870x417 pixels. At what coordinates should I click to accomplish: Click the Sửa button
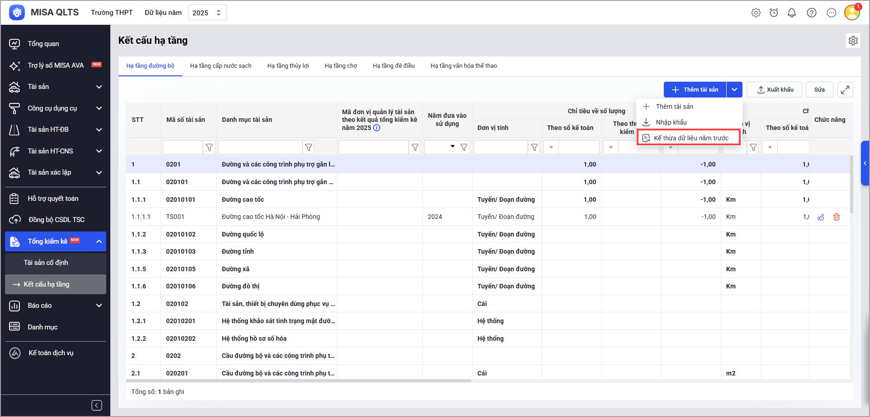819,90
